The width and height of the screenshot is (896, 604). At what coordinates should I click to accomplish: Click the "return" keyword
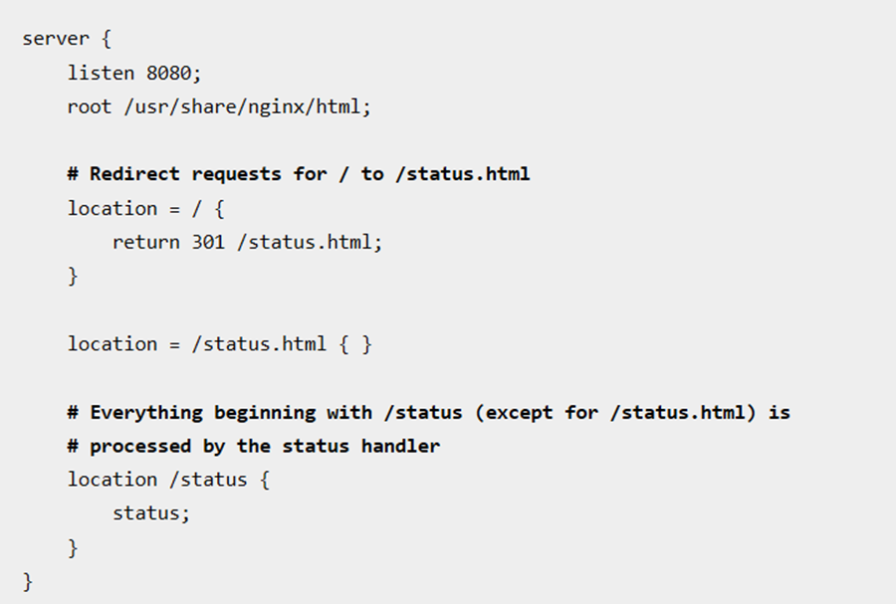click(145, 242)
